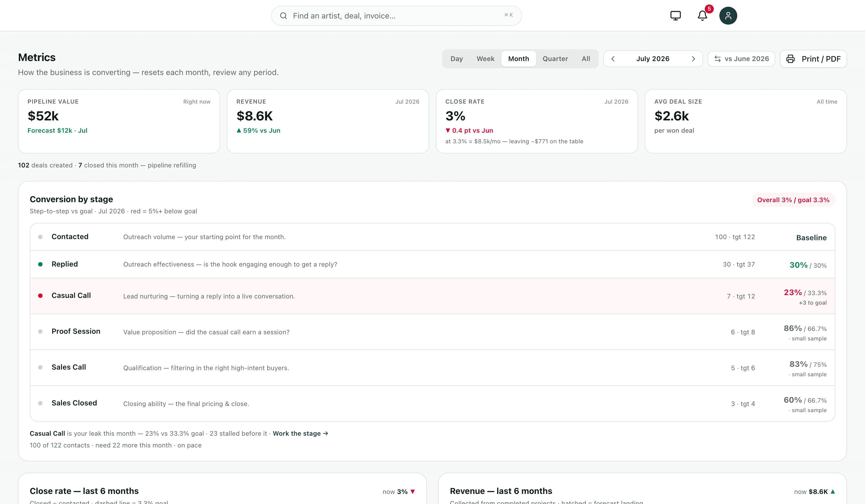This screenshot has width=865, height=504.
Task: Click the Print / PDF button
Action: [813, 59]
